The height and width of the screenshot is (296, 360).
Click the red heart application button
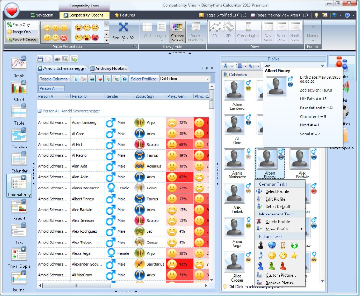tap(12, 11)
